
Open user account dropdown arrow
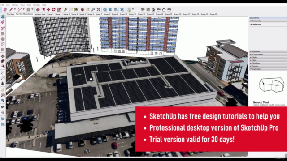(133, 9)
